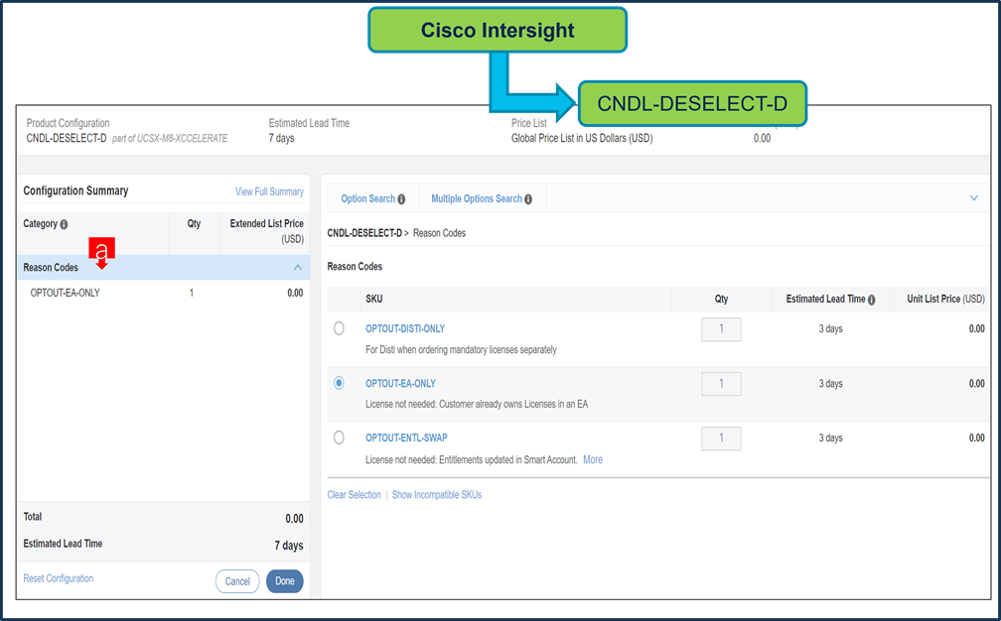Viewport: 1001px width, 621px height.
Task: Click 'For Disti when ordering mandatory licenses separately'
Action: (x=461, y=350)
